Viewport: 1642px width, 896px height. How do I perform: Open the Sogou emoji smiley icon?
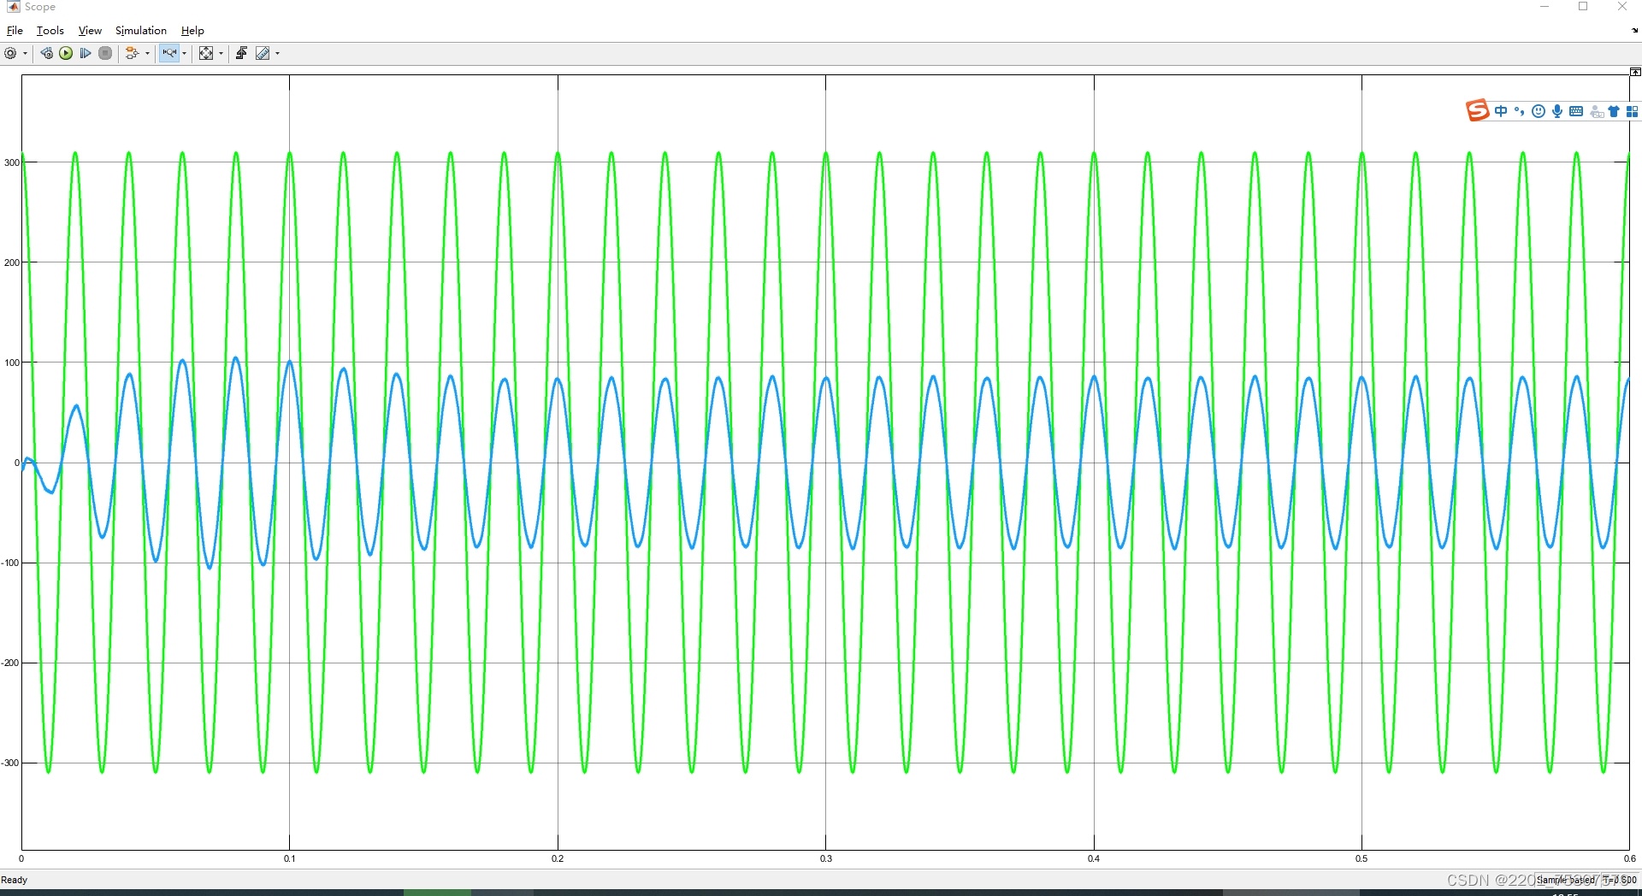pyautogui.click(x=1538, y=111)
